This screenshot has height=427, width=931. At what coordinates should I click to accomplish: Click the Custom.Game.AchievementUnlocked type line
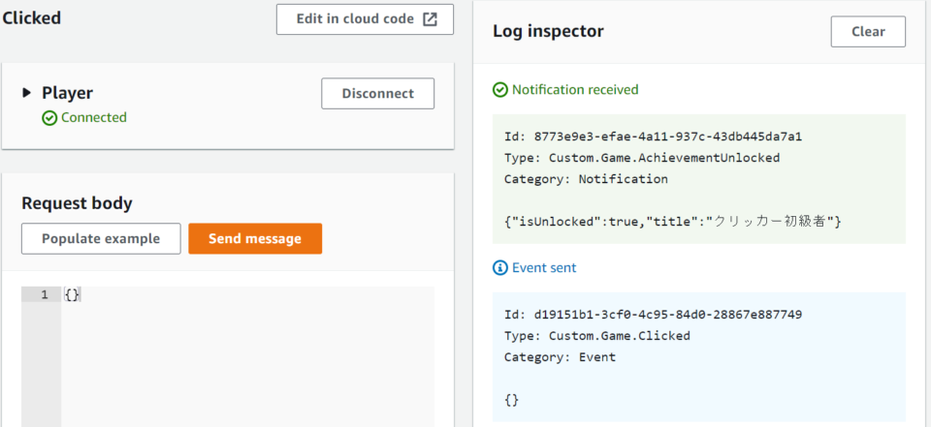[641, 158]
